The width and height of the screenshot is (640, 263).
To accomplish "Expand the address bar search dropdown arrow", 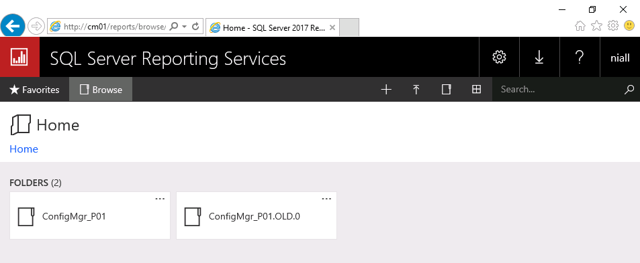I will pos(185,26).
